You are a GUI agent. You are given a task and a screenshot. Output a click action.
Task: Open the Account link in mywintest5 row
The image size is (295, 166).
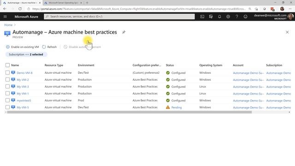click(248, 101)
